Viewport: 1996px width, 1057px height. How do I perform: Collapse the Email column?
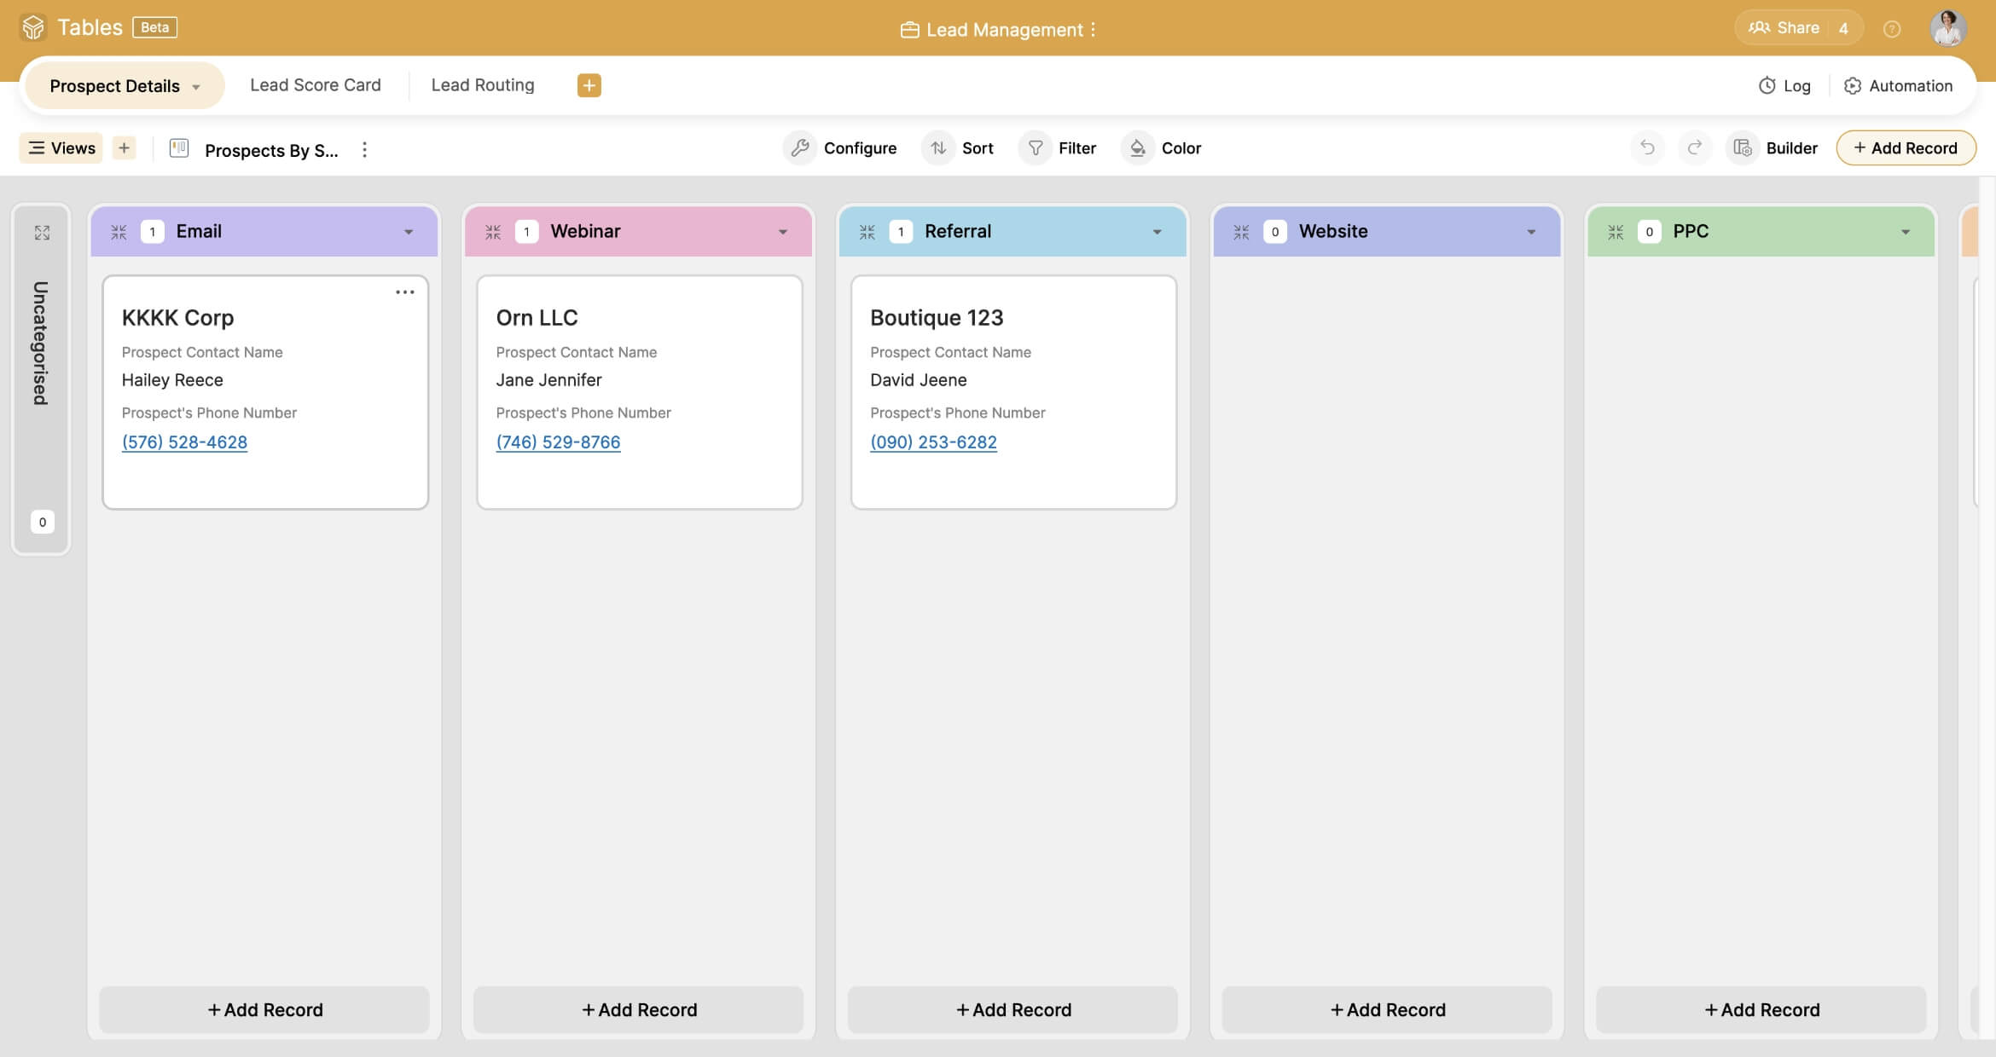(x=119, y=231)
